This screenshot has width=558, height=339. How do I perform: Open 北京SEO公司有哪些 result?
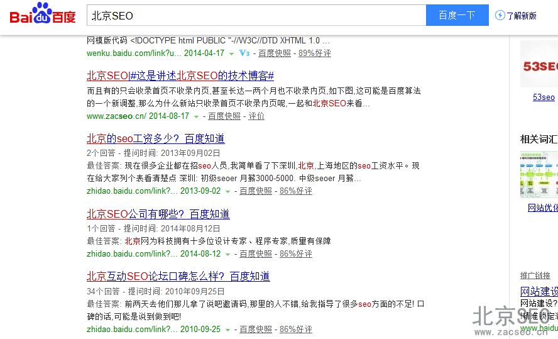pyautogui.click(x=158, y=214)
